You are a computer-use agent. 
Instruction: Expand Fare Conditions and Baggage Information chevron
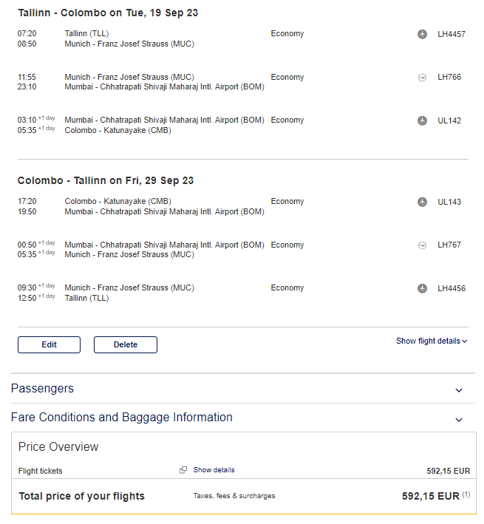(x=459, y=419)
